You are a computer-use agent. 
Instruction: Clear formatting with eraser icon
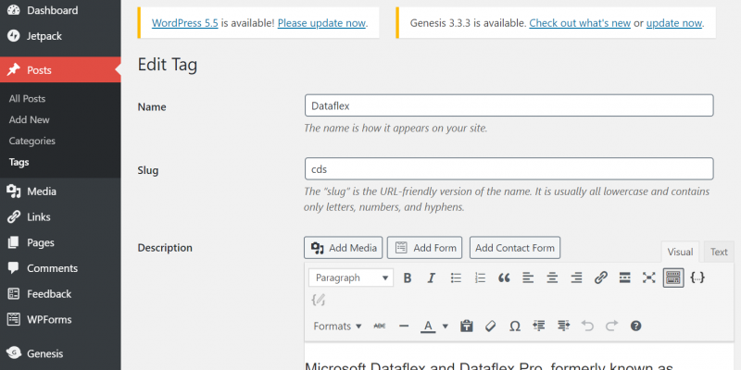pyautogui.click(x=491, y=327)
